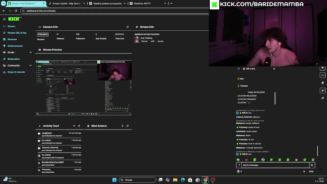Open the wrench tools icon in right rail
The width and height of the screenshot is (327, 184).
pos(323,90)
